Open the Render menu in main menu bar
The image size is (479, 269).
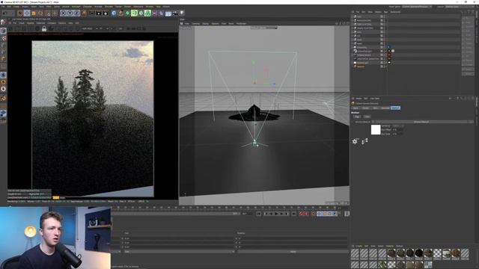coord(127,7)
